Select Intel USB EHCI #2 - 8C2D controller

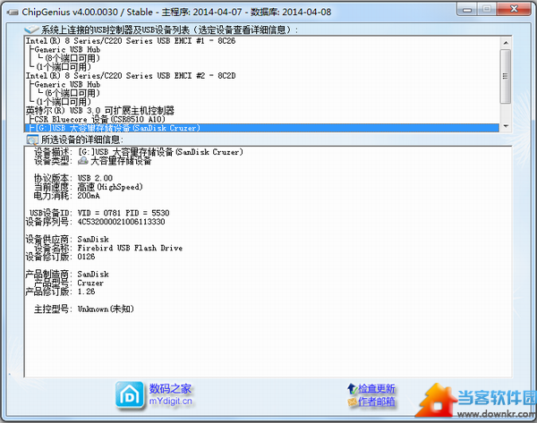[131, 76]
